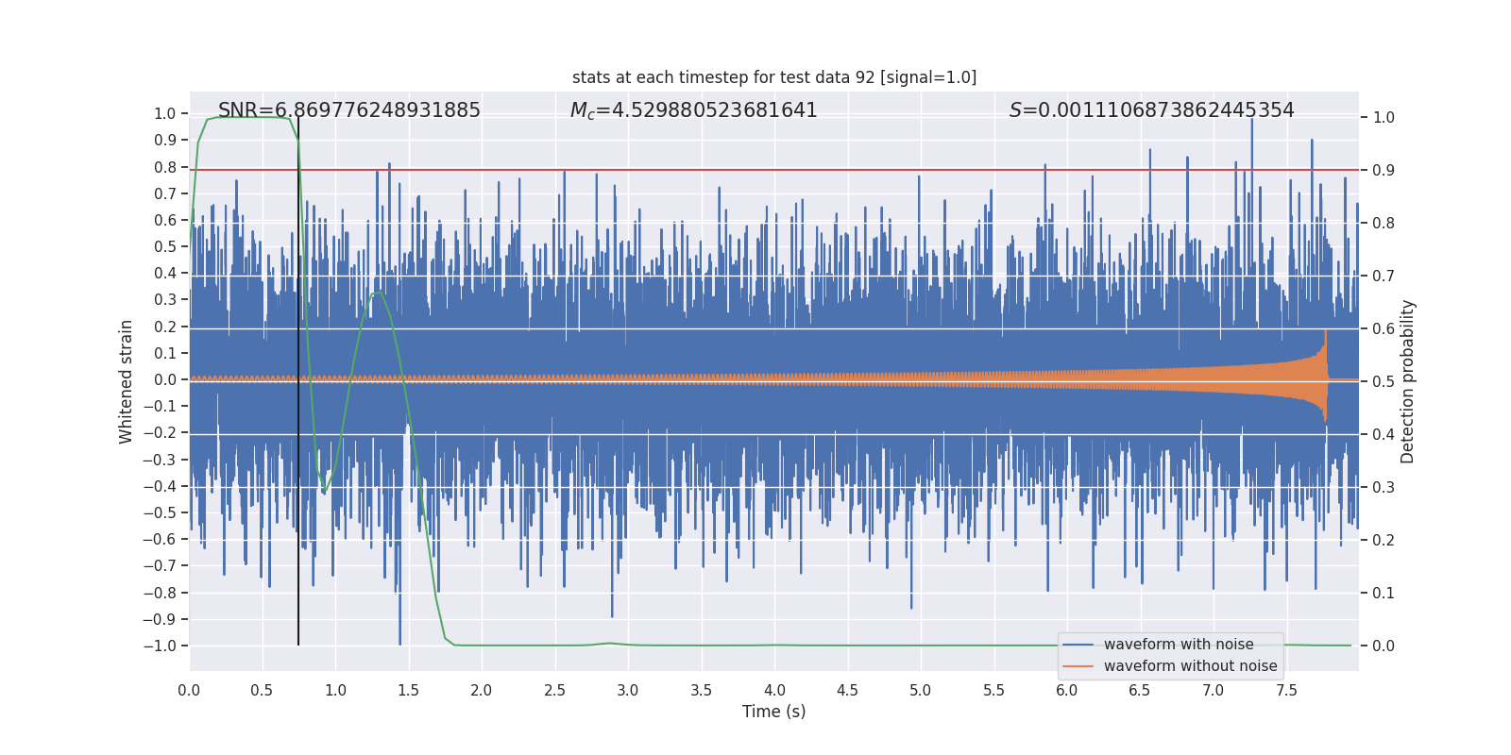The height and width of the screenshot is (755, 1511).
Task: Click the 'Whitened strain' axis label
Action: click(x=127, y=381)
